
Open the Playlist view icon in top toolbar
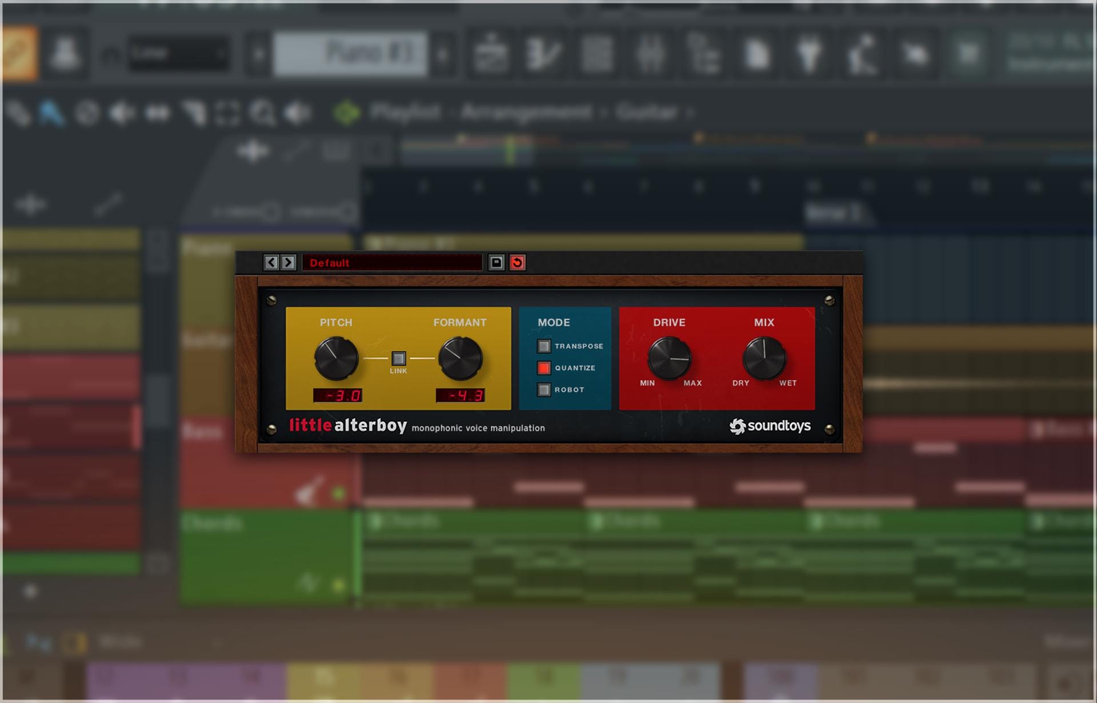[x=491, y=54]
